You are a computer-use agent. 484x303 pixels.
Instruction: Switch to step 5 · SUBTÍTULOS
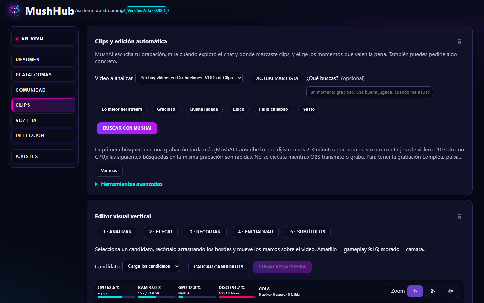tap(308, 232)
